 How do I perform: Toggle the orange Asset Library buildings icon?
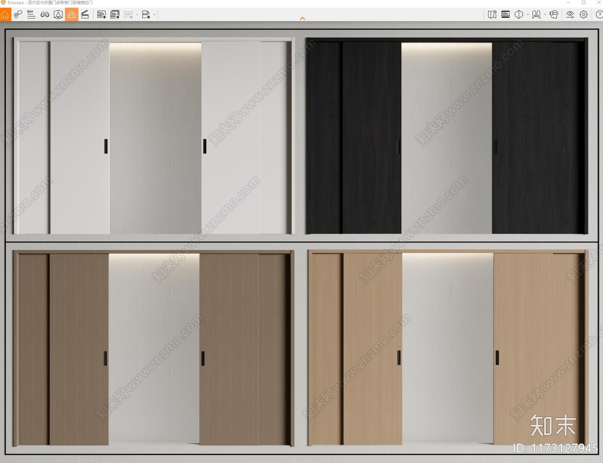72,15
